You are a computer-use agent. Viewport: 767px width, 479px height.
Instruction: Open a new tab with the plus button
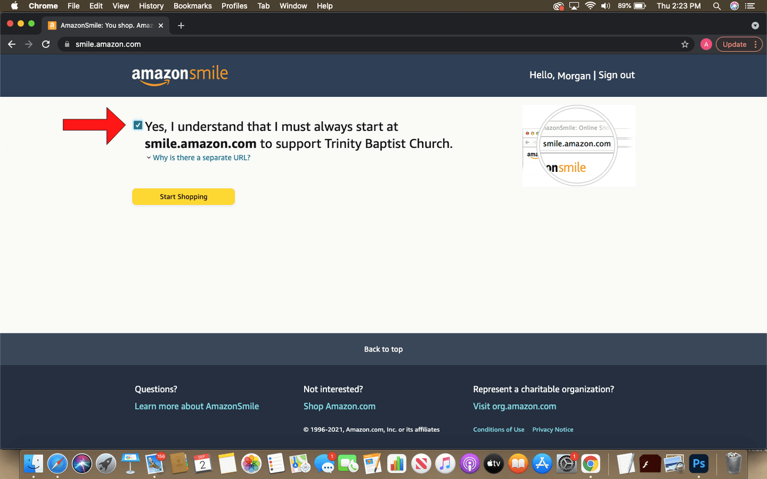tap(181, 25)
